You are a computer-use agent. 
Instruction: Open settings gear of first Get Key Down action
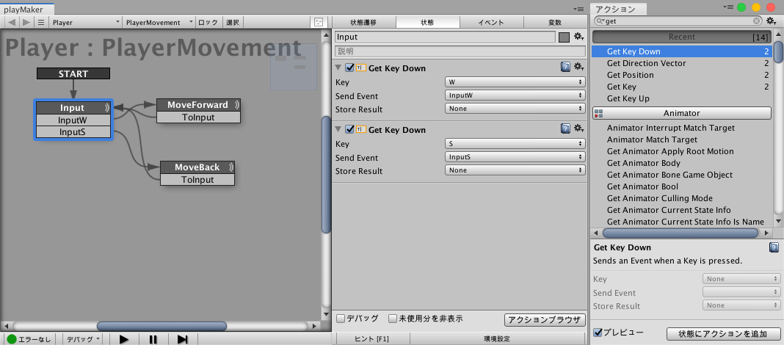(579, 67)
